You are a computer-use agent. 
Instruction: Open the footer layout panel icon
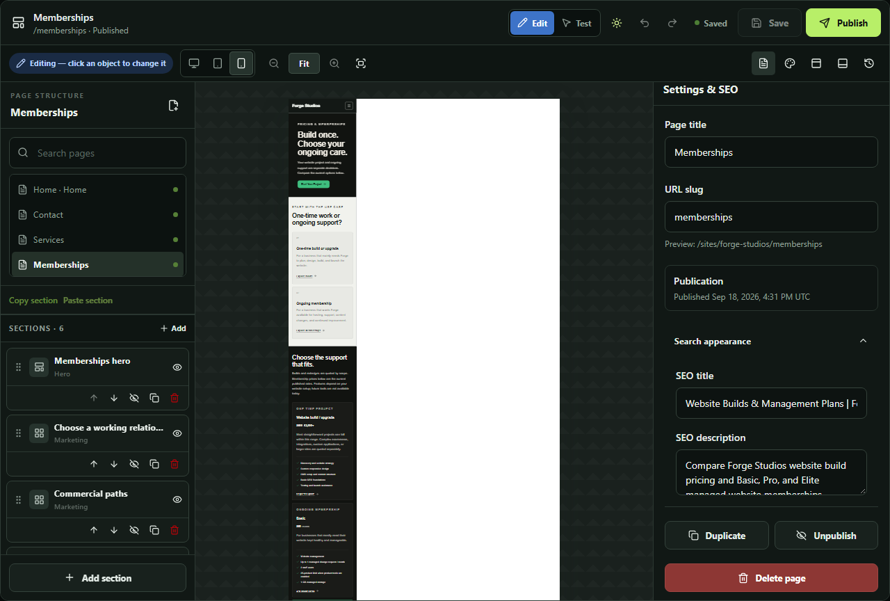[843, 63]
